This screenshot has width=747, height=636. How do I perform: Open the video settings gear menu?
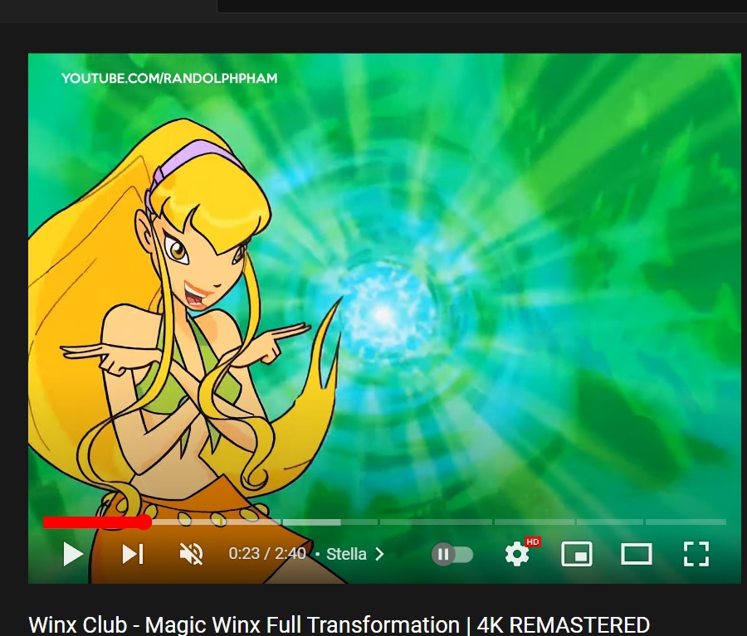click(x=517, y=554)
